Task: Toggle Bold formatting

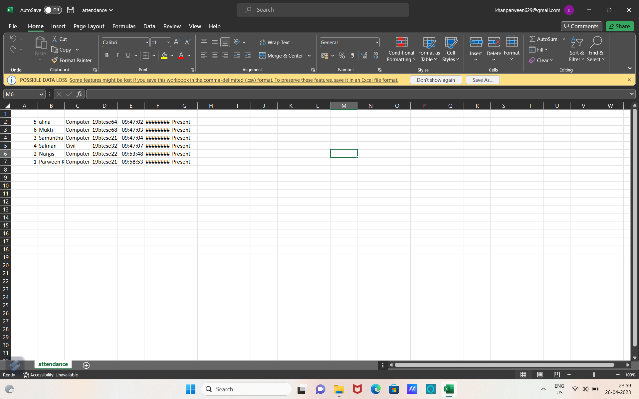Action: [x=107, y=56]
